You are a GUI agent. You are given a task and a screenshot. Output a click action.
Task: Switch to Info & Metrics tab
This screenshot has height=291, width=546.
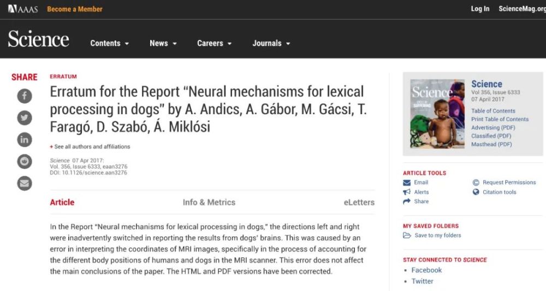[209, 202]
